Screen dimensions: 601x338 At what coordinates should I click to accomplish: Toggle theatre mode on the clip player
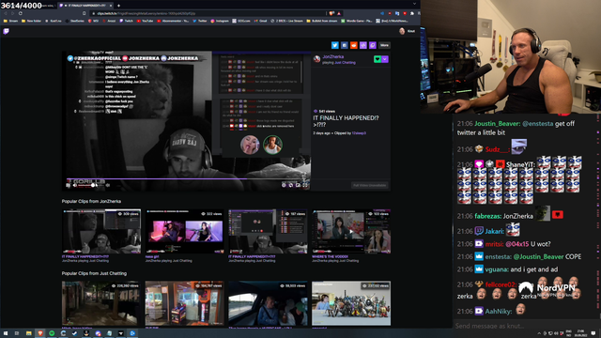pos(298,185)
